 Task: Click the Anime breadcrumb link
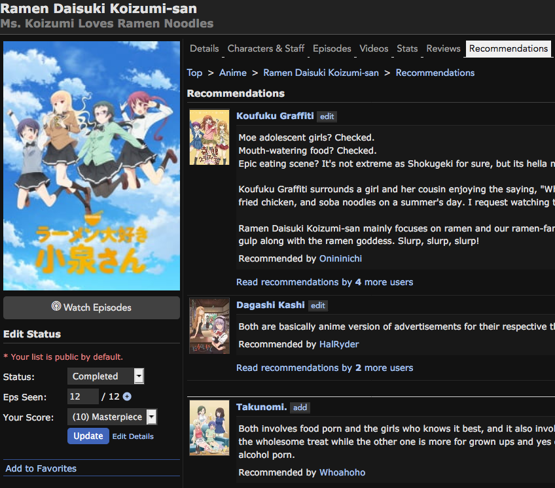click(232, 73)
